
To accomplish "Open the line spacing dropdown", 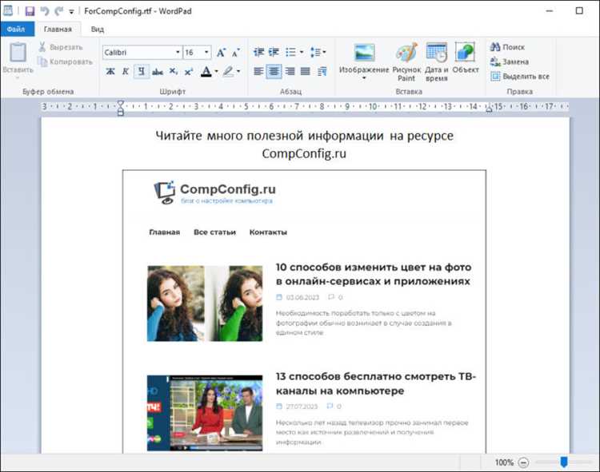I will [x=318, y=52].
